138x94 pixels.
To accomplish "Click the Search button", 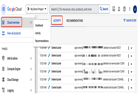I will coord(104,9).
